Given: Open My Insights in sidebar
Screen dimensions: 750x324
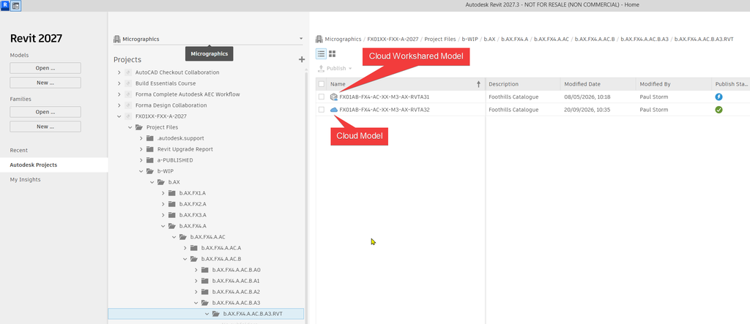Looking at the screenshot, I should 26,180.
